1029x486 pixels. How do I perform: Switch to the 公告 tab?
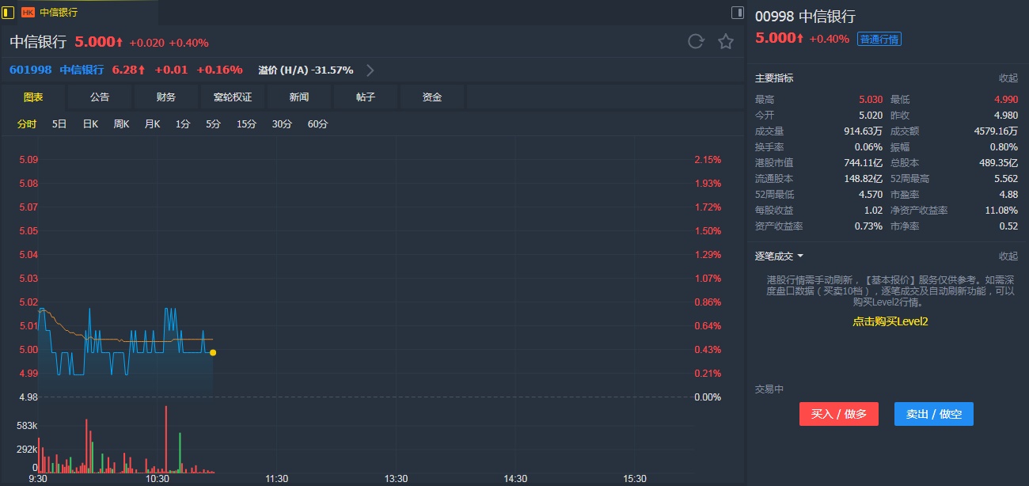click(100, 97)
